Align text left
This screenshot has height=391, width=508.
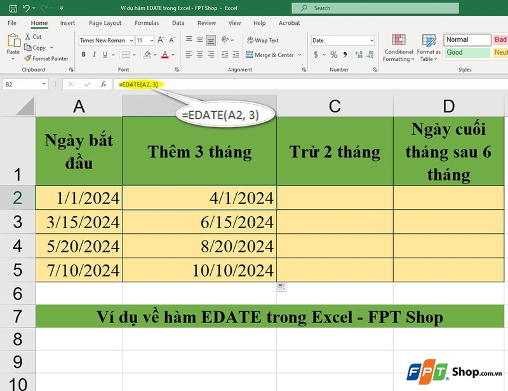point(189,55)
